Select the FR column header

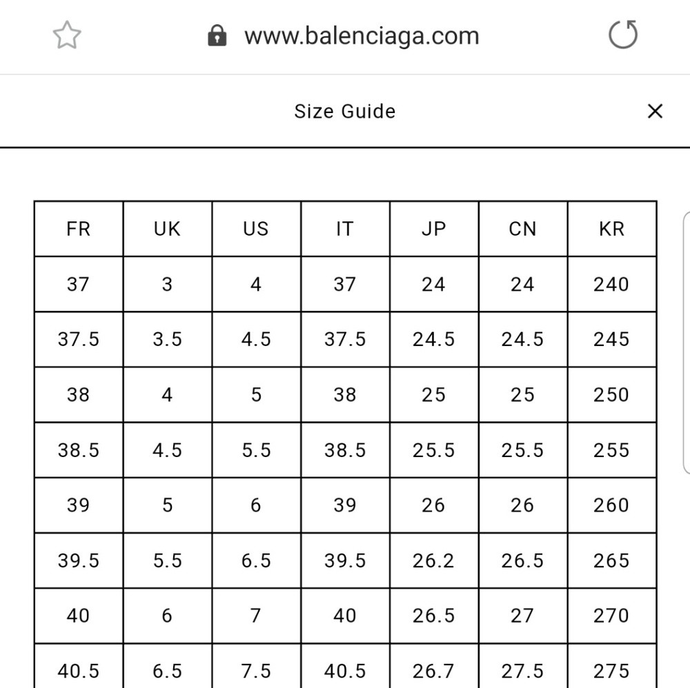tap(79, 229)
